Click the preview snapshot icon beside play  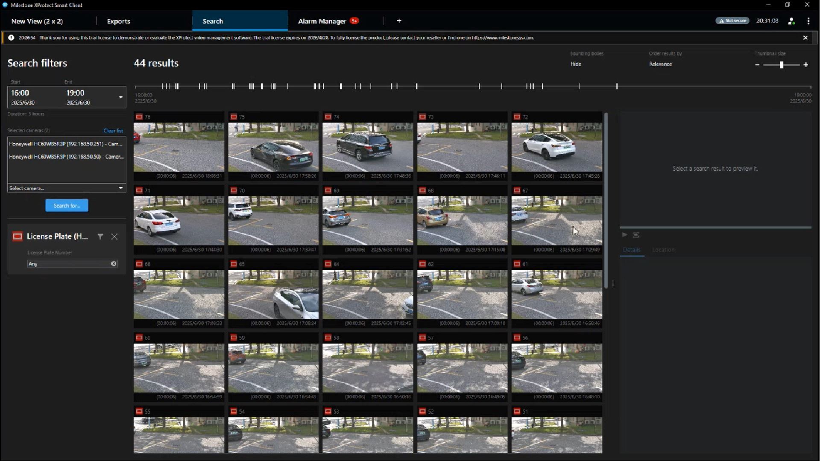[x=636, y=235]
